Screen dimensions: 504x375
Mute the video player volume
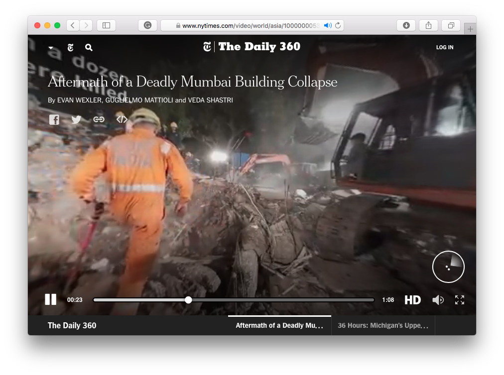point(438,300)
